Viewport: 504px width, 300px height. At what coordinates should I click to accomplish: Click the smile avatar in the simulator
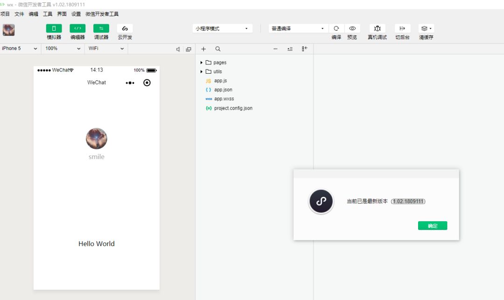pos(97,139)
